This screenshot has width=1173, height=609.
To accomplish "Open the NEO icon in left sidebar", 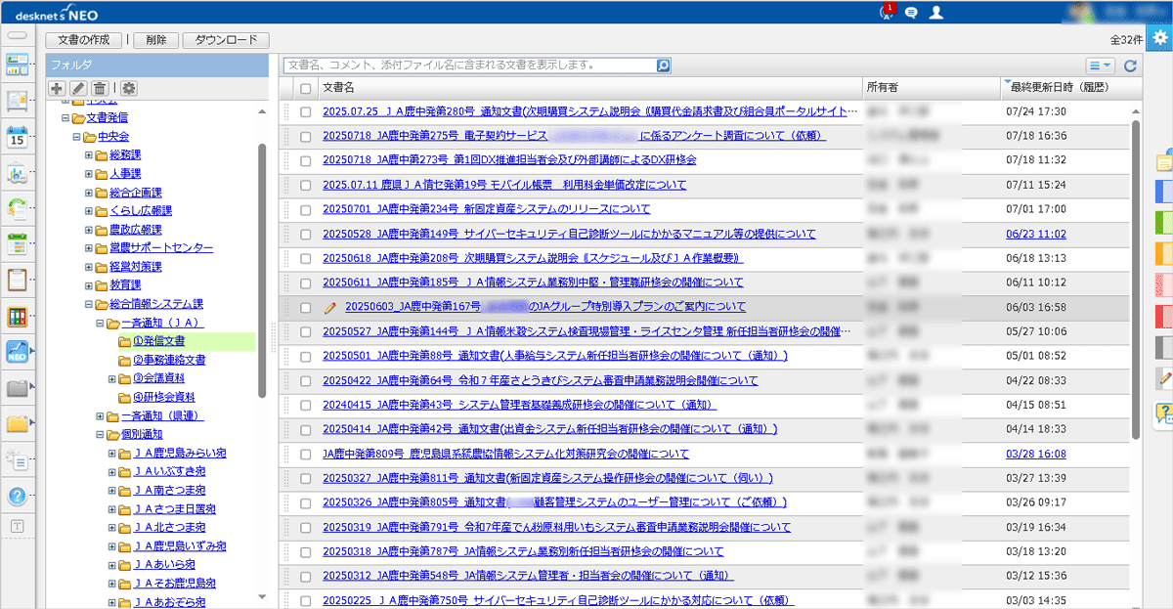I will pos(17,352).
